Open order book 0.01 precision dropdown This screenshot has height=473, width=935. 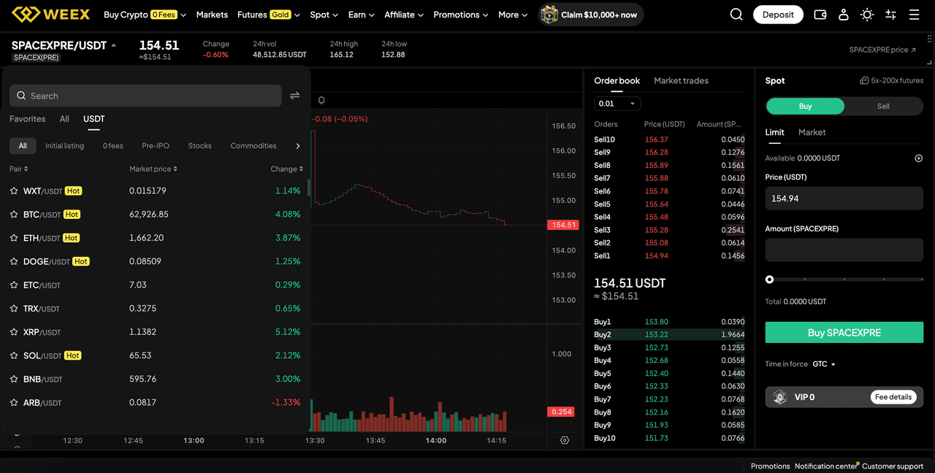coord(617,104)
